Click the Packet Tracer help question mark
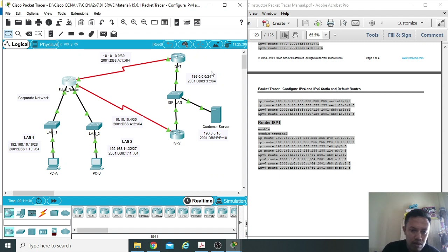This screenshot has width=448, height=252. [x=241, y=22]
